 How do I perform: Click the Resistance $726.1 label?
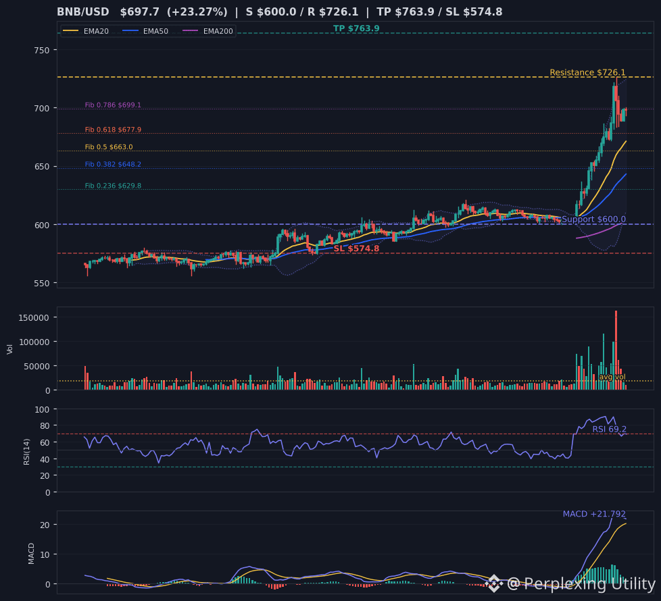587,72
